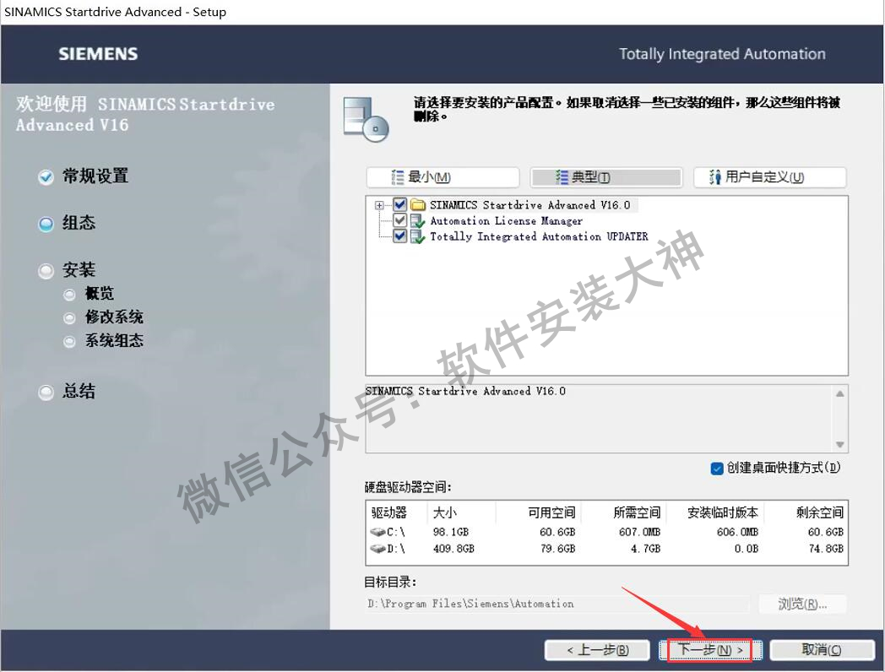Click the 607.0MB required space cell
This screenshot has height=672, width=885.
pyautogui.click(x=639, y=532)
